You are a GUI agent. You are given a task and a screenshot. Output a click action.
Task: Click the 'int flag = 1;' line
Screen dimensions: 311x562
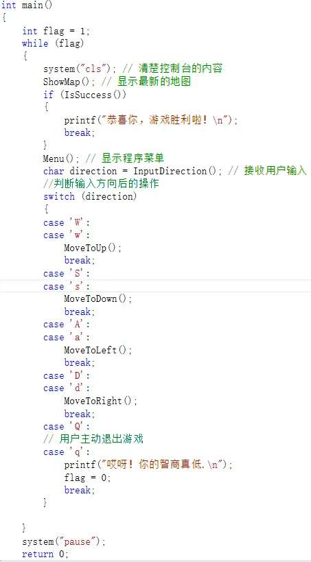coord(56,31)
